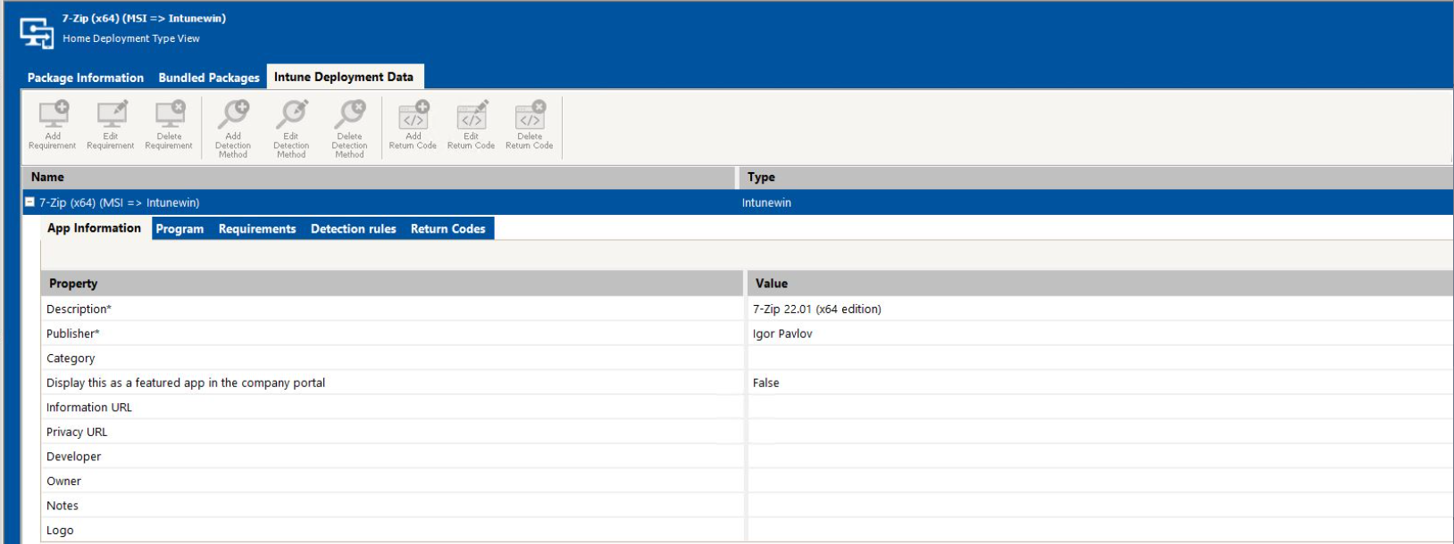Switch to the Requirements sub-tab
The height and width of the screenshot is (544, 1454).
pyautogui.click(x=257, y=229)
